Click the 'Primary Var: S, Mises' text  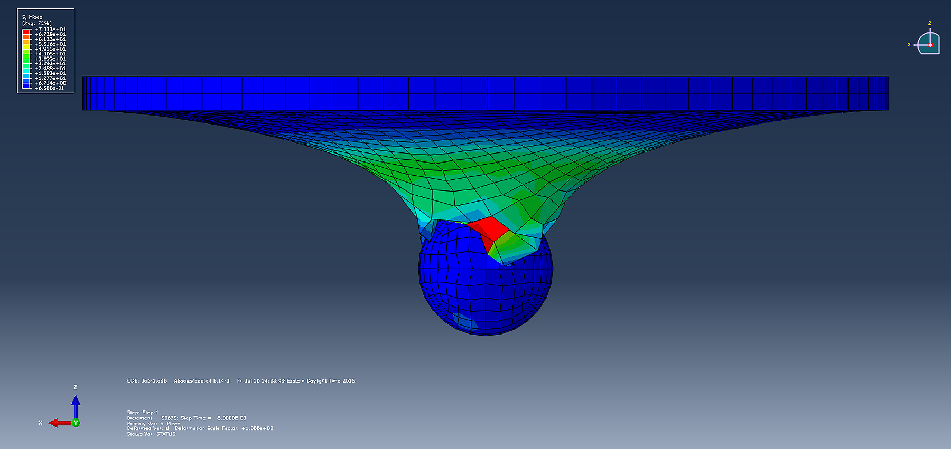[154, 423]
